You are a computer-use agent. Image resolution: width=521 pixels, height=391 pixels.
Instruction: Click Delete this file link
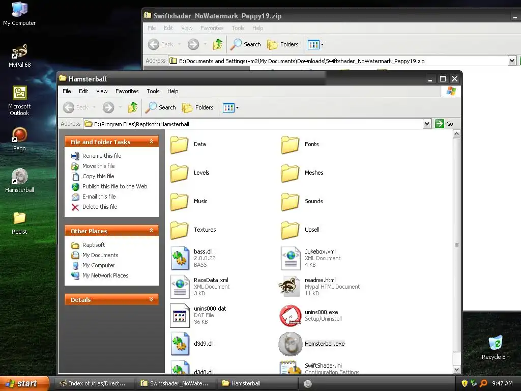[x=100, y=207]
